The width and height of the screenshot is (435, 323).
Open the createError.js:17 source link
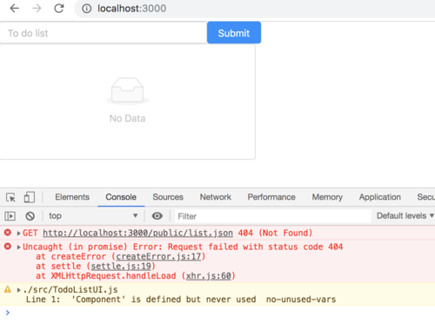(158, 256)
